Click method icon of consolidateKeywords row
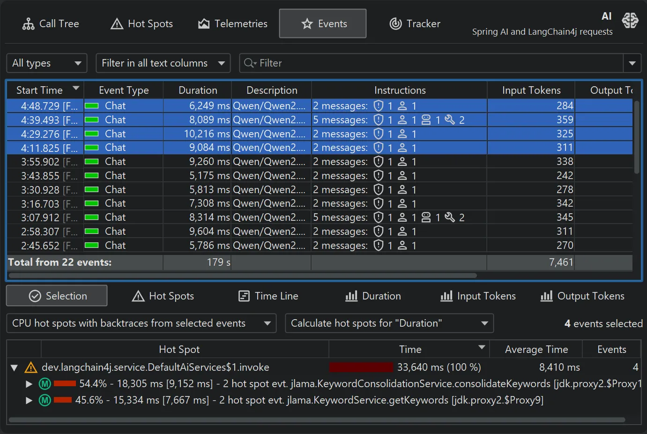The image size is (647, 434). click(x=45, y=384)
